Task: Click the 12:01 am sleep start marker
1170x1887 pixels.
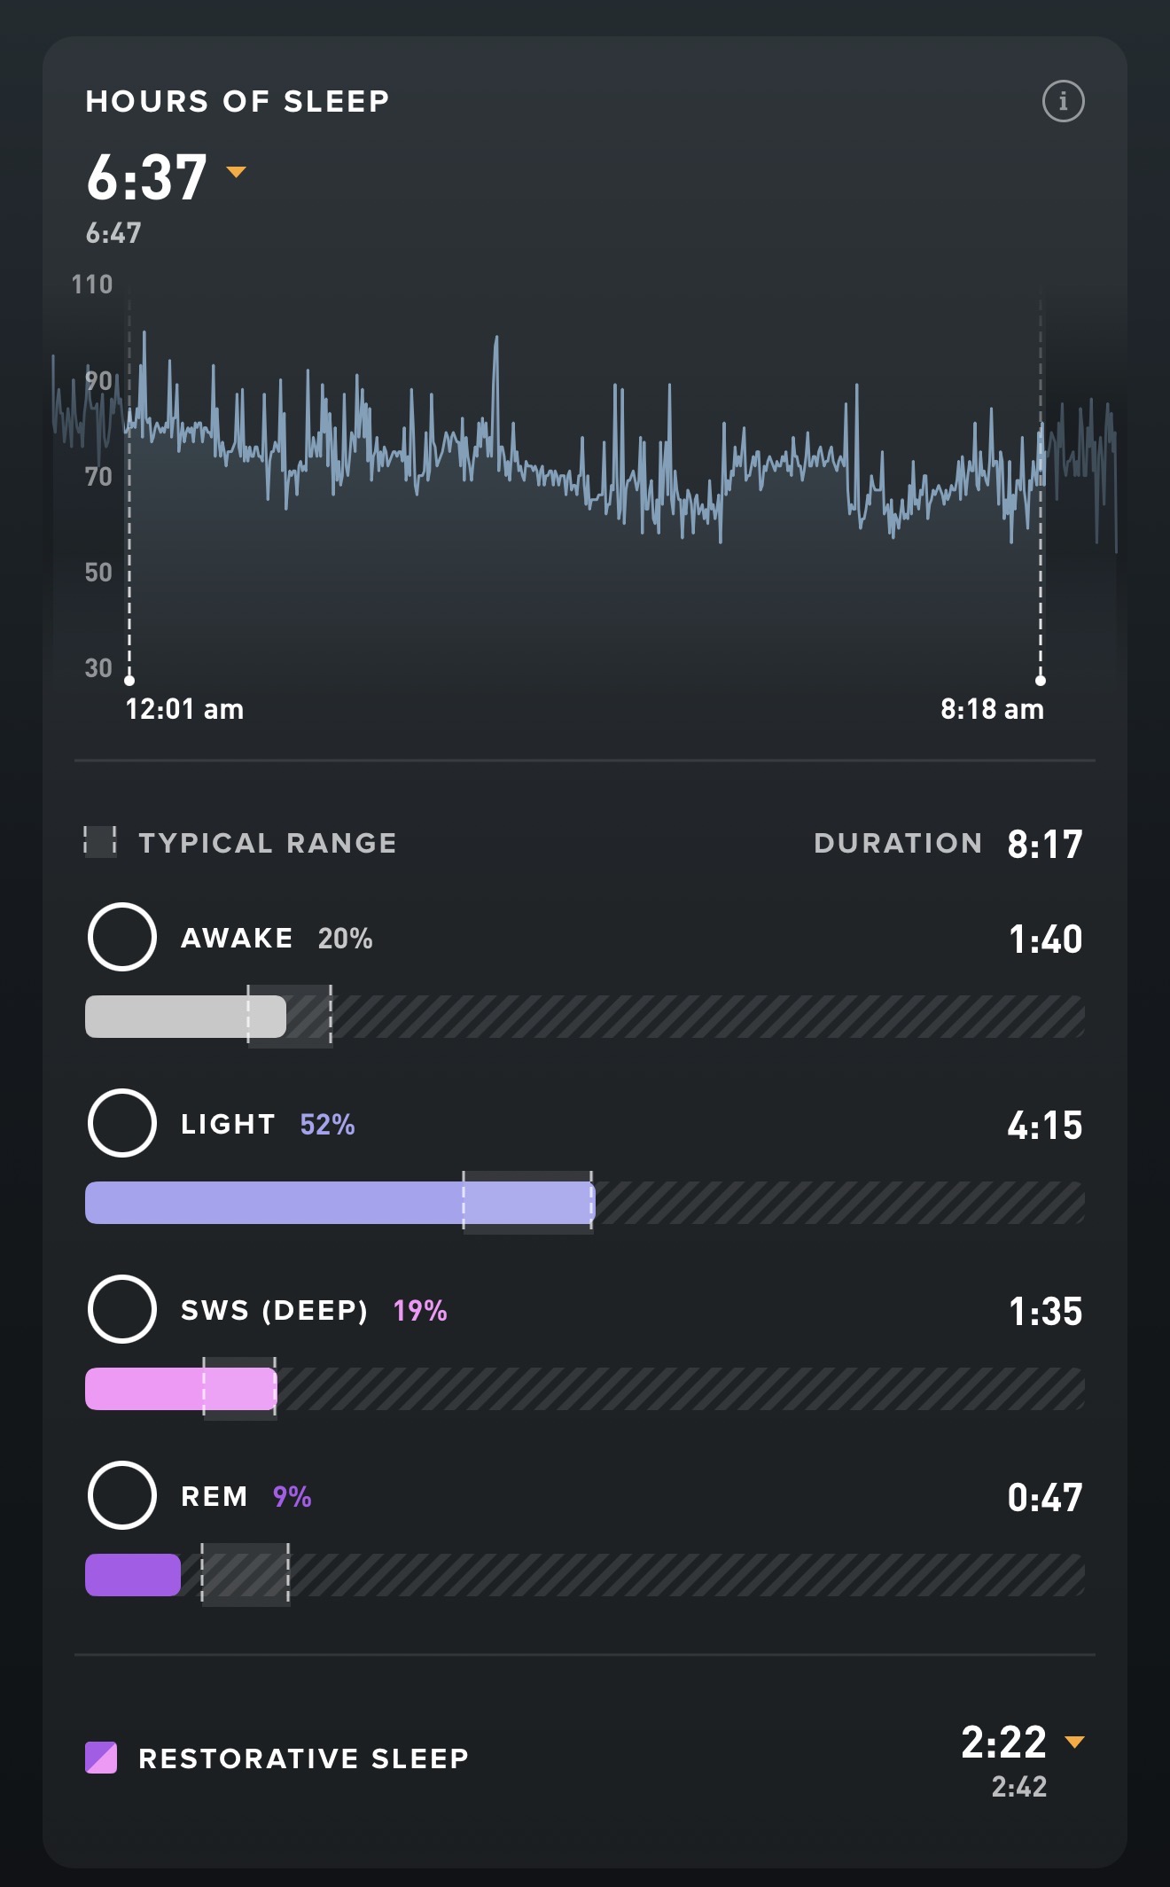Action: click(129, 681)
